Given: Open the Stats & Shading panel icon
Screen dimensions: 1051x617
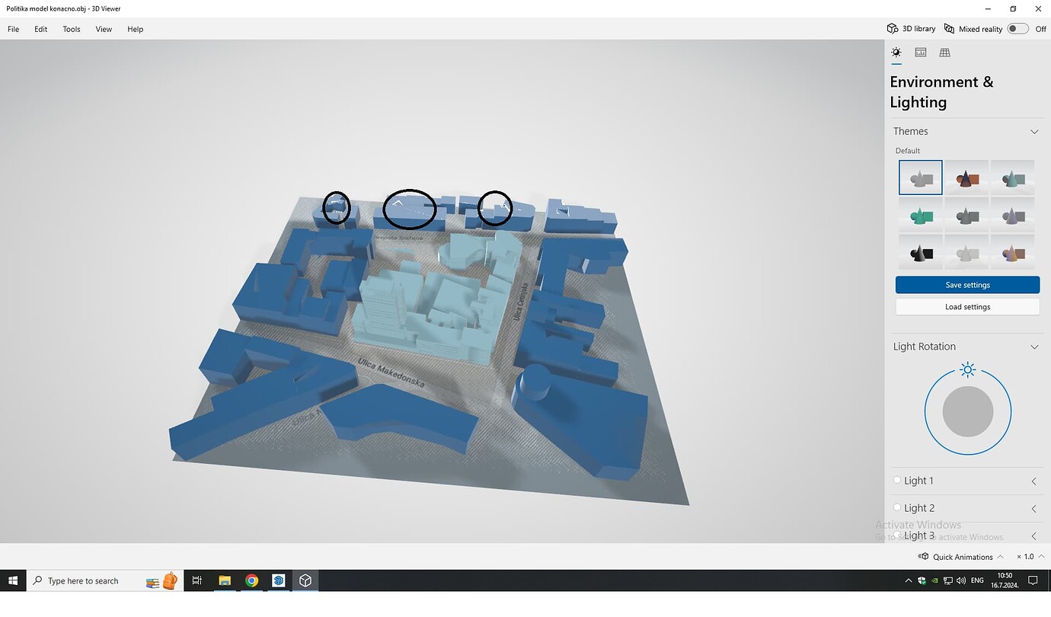Looking at the screenshot, I should click(921, 52).
